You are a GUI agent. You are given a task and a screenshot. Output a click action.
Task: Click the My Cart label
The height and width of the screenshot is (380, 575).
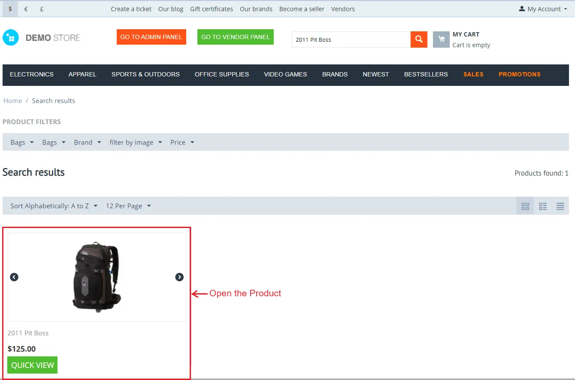[466, 34]
